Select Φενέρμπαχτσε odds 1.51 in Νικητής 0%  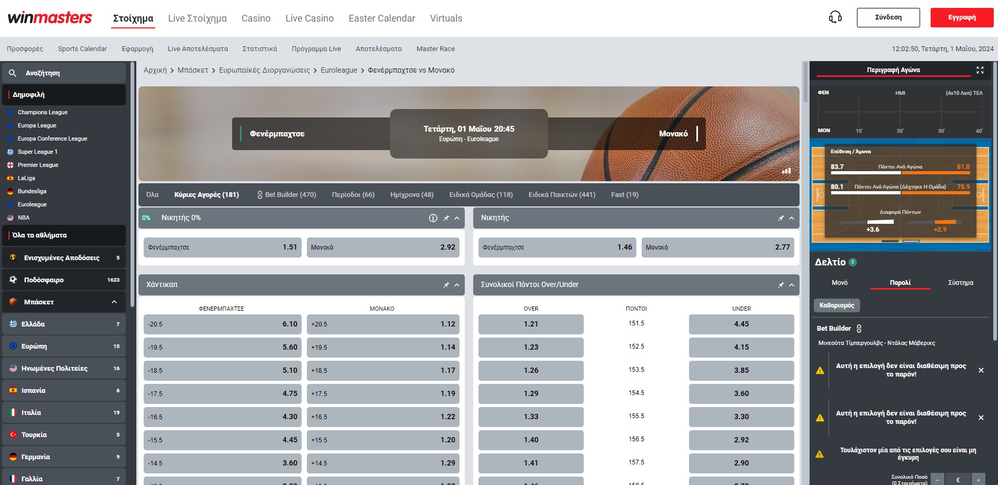tap(222, 248)
